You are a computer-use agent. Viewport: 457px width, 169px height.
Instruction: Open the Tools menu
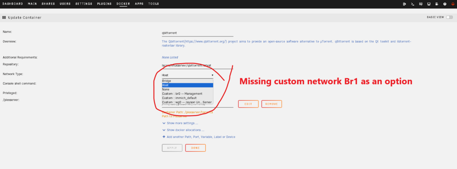click(154, 4)
